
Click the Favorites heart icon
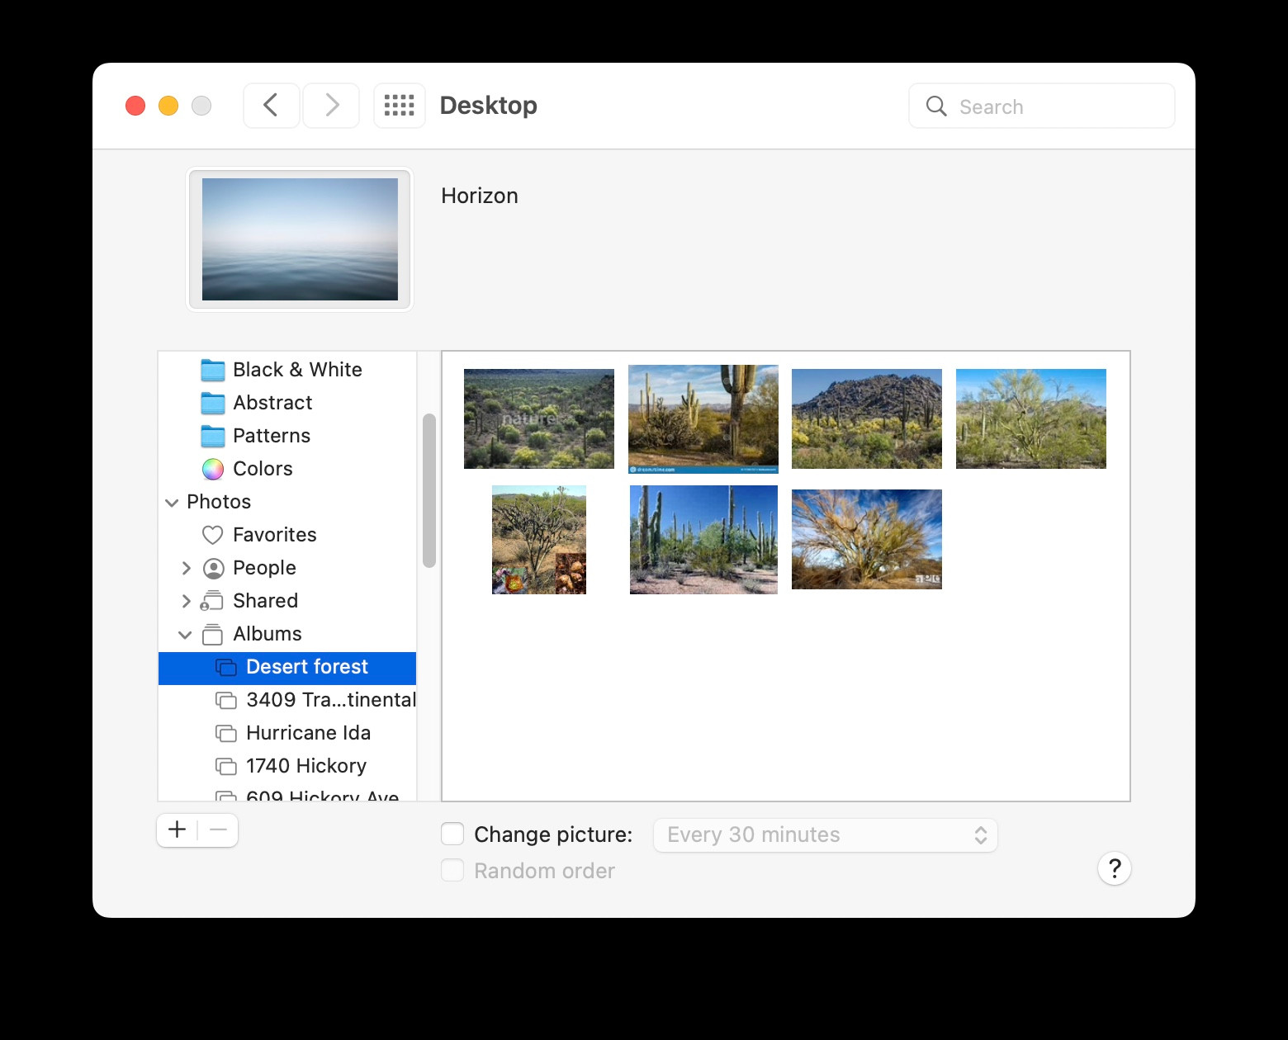[213, 535]
